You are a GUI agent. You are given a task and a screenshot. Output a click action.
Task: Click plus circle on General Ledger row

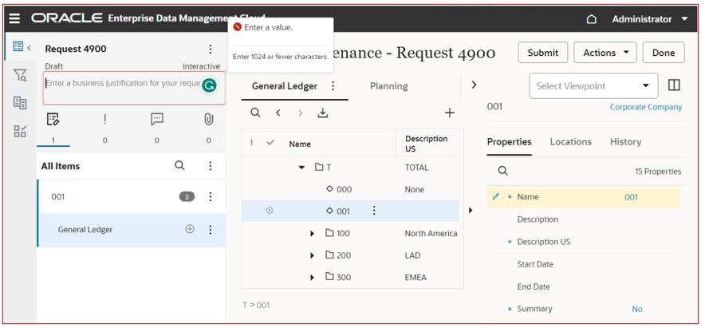(x=190, y=229)
